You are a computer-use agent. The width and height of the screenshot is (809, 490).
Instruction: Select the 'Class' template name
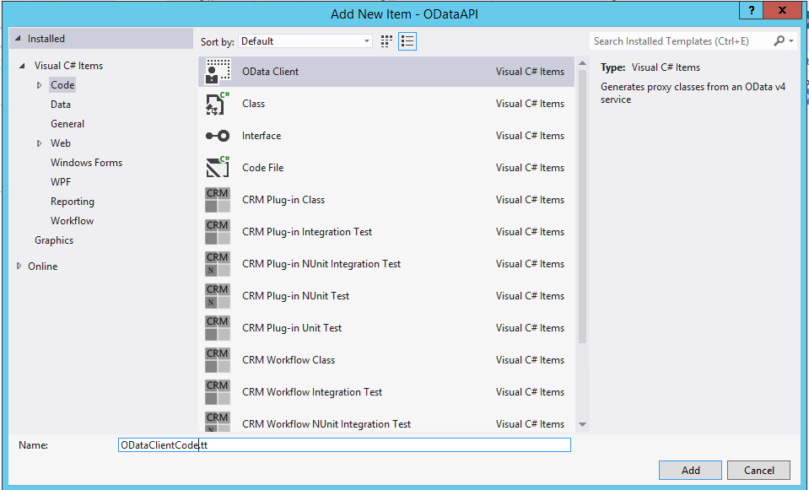tap(253, 104)
